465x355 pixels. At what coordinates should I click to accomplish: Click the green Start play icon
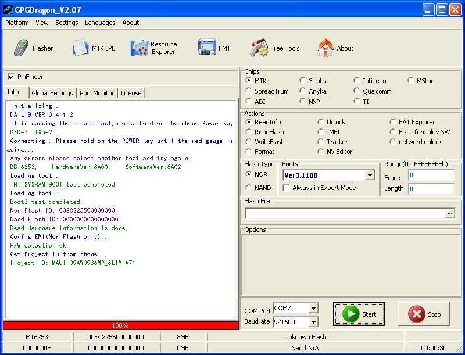(351, 314)
